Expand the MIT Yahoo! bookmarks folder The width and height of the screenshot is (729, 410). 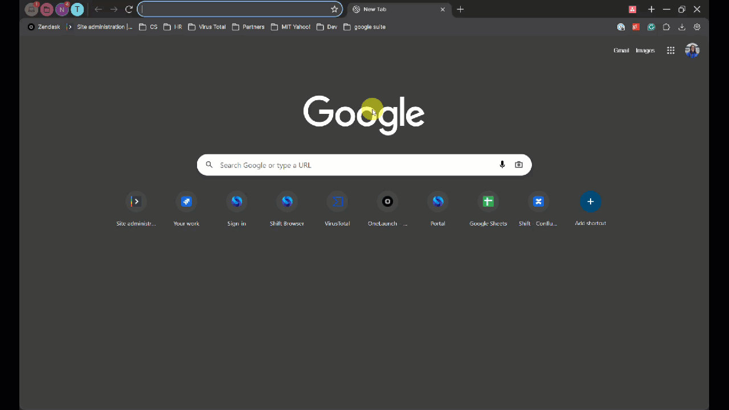(290, 27)
